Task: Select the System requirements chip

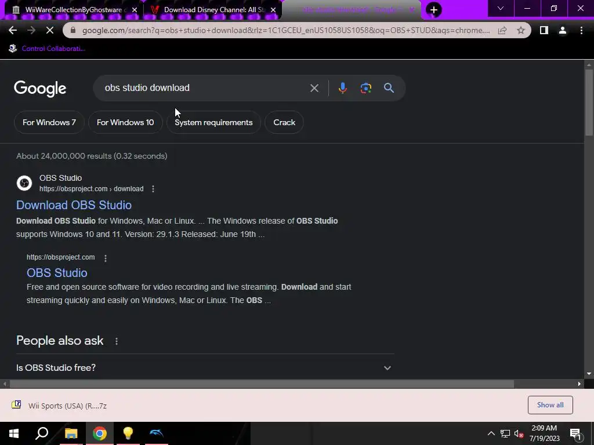Action: (213, 122)
